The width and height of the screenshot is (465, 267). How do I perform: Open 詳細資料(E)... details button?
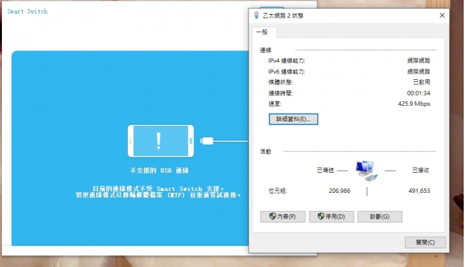coord(293,119)
